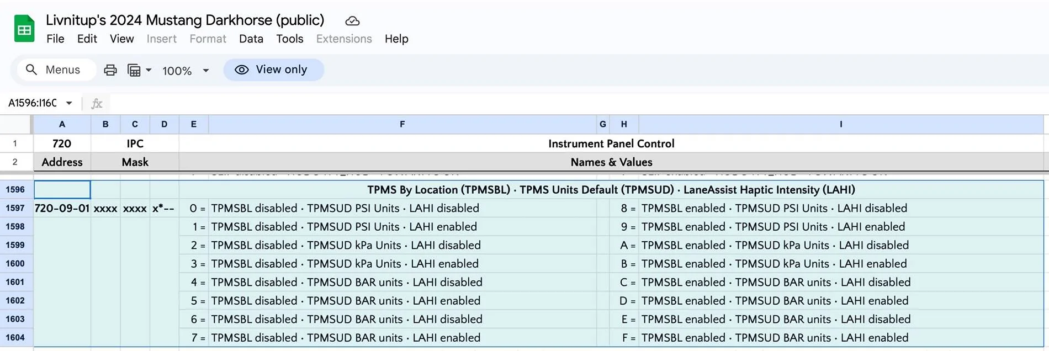
Task: Open the Google Sheets home icon
Action: click(24, 29)
